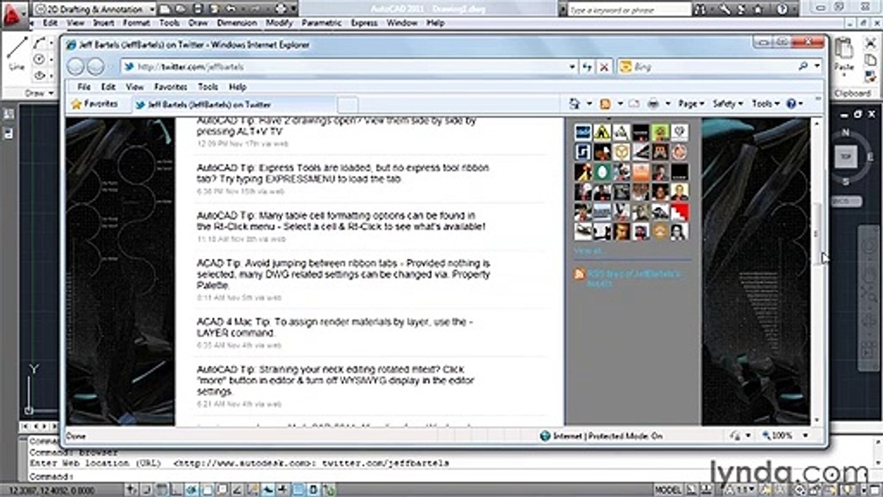The width and height of the screenshot is (883, 497).
Task: Click the N compass label on ViewCube
Action: click(x=846, y=133)
